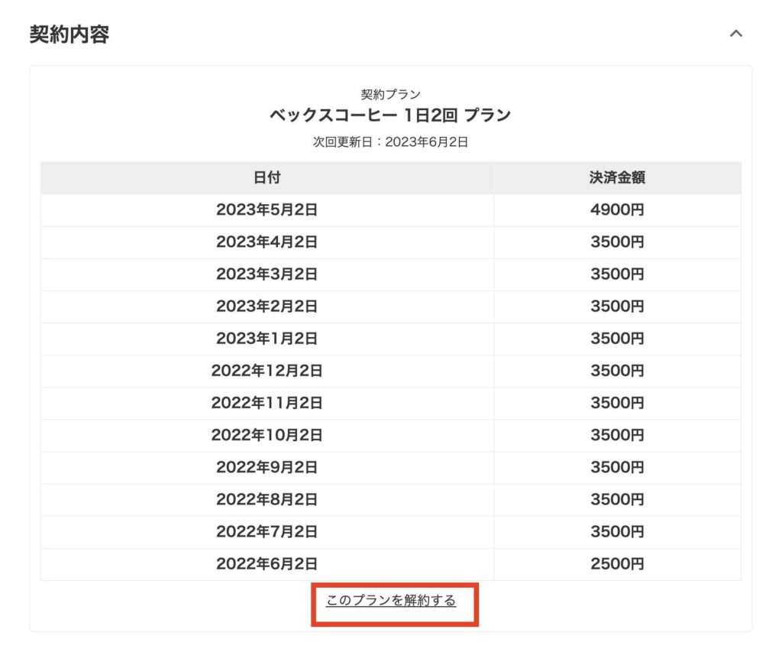This screenshot has width=782, height=649.
Task: Select the 2022年10月2日 date cell
Action: 267,435
